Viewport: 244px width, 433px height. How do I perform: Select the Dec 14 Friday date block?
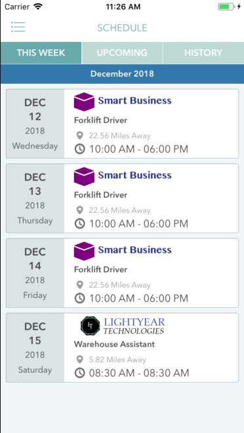pos(35,273)
